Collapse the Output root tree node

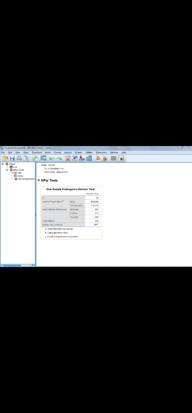3,164
